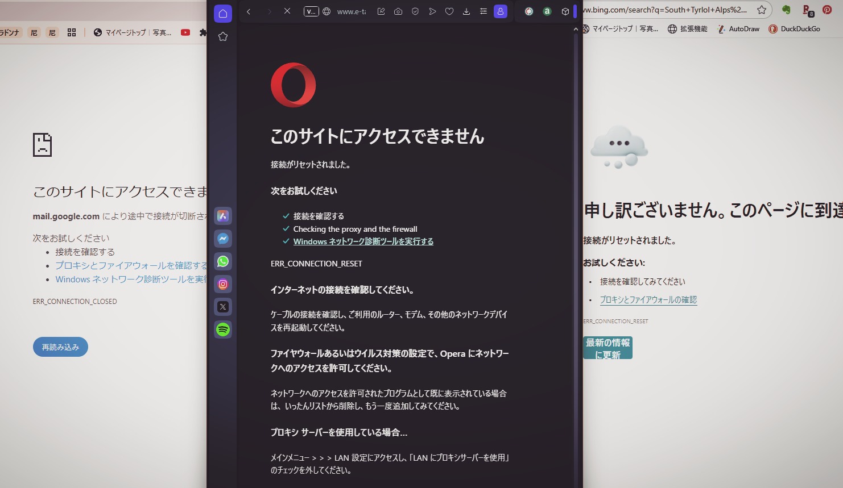
Task: Open Spotify in Opera sidebar
Action: pyautogui.click(x=223, y=329)
